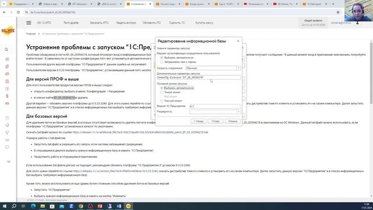The height and width of the screenshot is (210, 373).
Task: Click the browser address bar
Action: click(178, 12)
